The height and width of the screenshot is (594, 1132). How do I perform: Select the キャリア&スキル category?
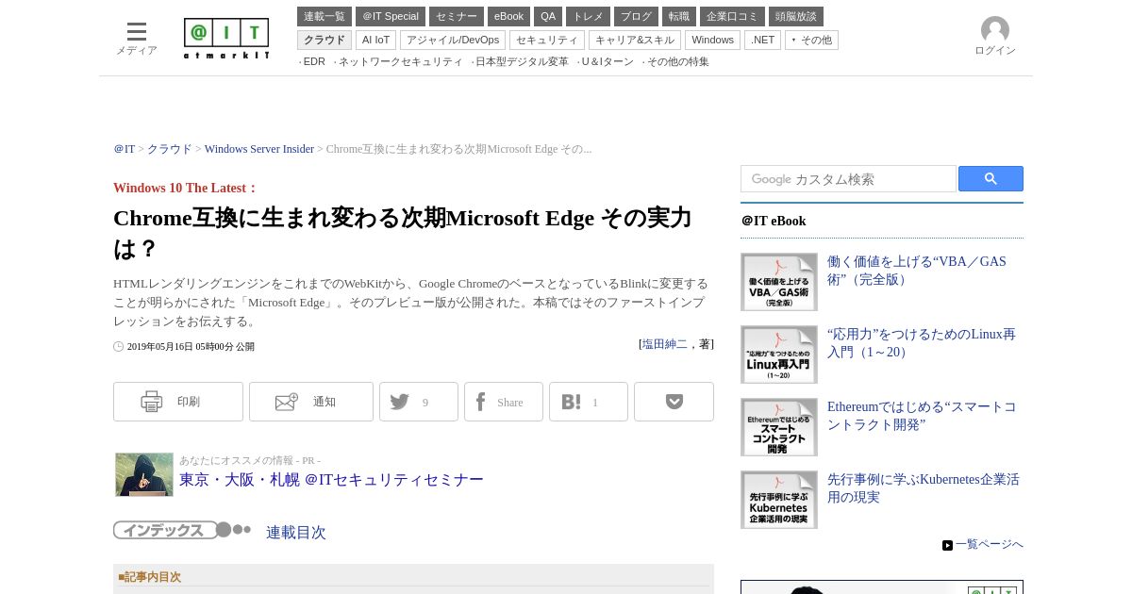coord(635,40)
